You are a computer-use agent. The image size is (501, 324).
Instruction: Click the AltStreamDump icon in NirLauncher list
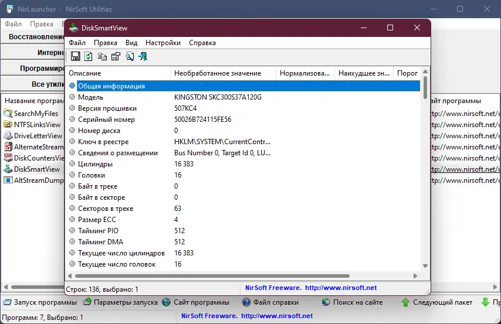8,180
